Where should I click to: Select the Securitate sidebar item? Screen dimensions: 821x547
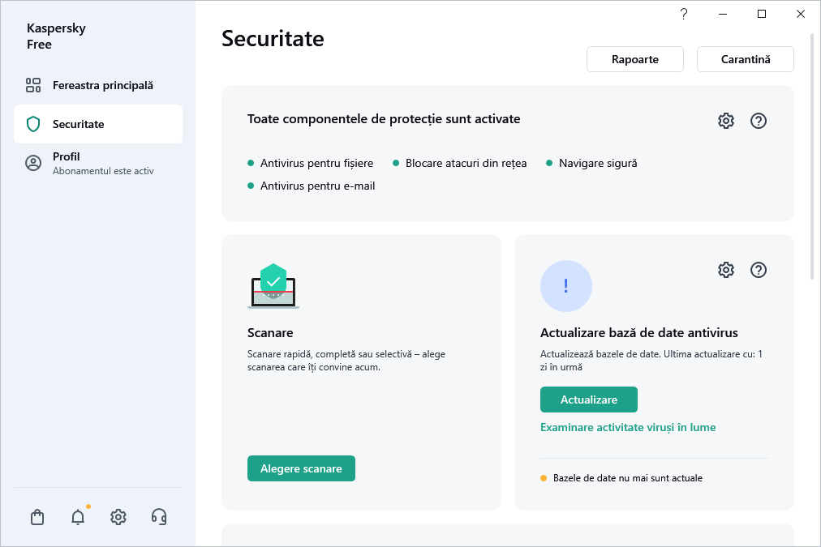coord(98,124)
